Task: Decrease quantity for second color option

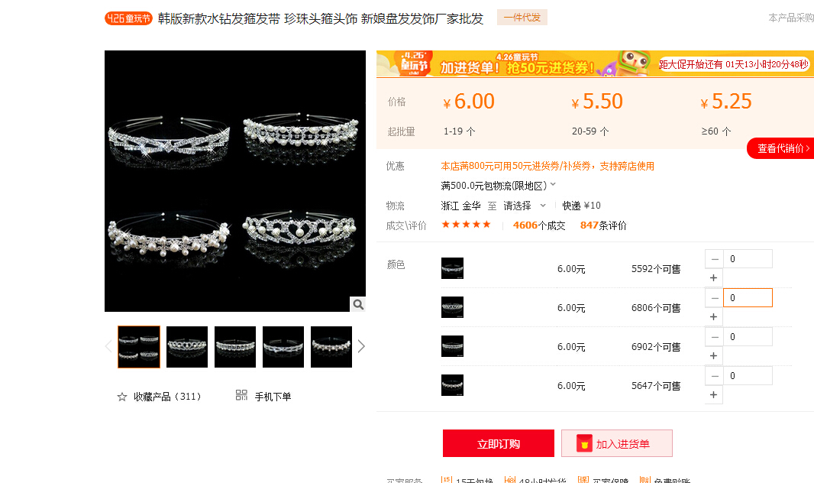Action: 714,298
